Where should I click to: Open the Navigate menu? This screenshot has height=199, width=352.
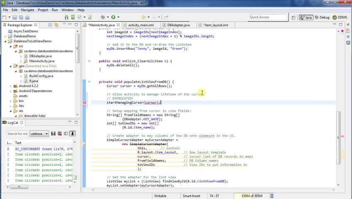click(x=28, y=10)
